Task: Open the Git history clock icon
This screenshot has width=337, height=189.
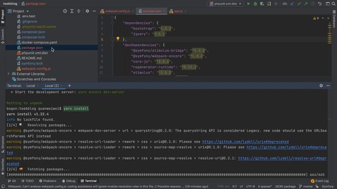Action: (313, 4)
